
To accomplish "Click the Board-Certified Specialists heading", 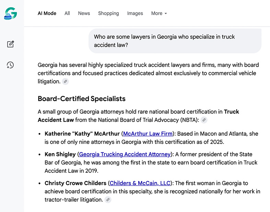I will 82,99.
